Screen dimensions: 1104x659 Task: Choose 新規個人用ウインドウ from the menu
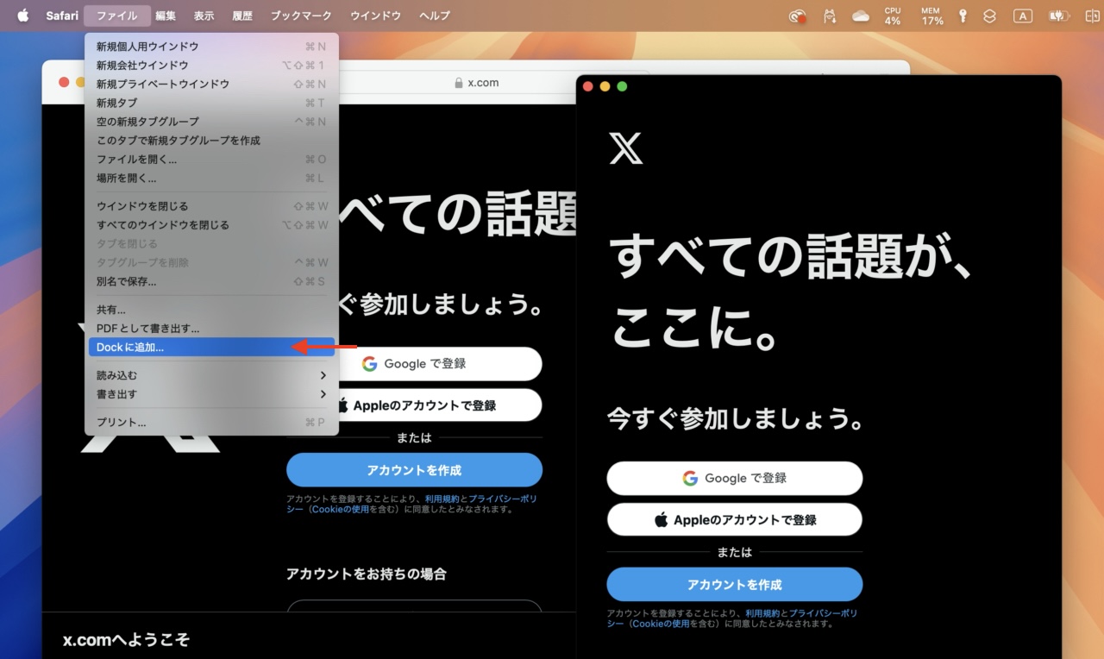pyautogui.click(x=211, y=47)
